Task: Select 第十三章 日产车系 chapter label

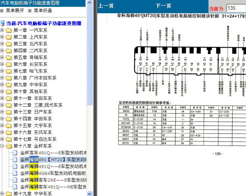Action: point(33,112)
